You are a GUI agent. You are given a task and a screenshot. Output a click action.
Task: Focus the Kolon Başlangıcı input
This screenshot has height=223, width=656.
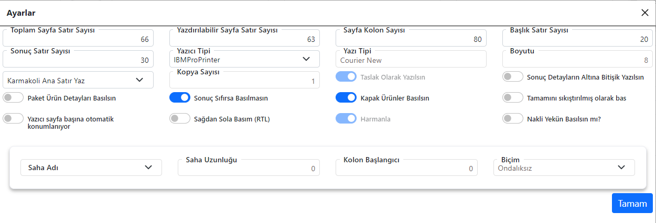(x=406, y=169)
